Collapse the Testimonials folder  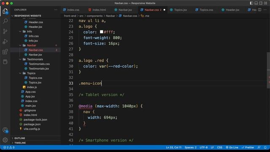tap(35, 59)
